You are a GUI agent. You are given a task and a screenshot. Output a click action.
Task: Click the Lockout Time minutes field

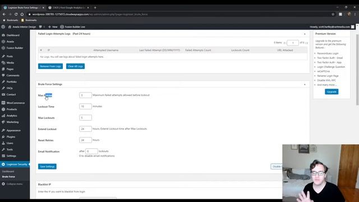pyautogui.click(x=85, y=107)
